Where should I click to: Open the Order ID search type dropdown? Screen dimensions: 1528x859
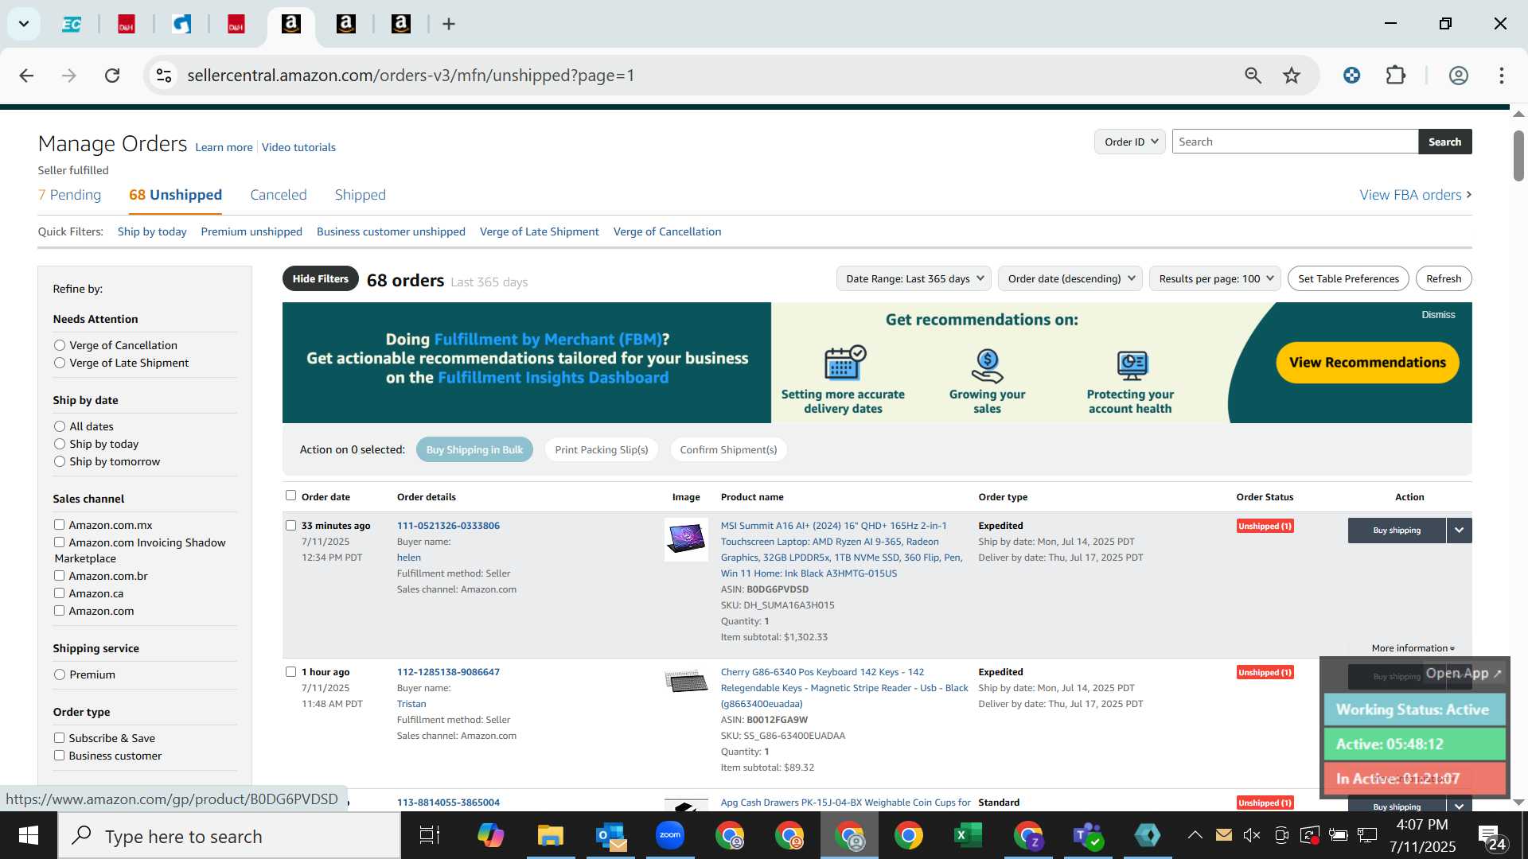point(1130,142)
